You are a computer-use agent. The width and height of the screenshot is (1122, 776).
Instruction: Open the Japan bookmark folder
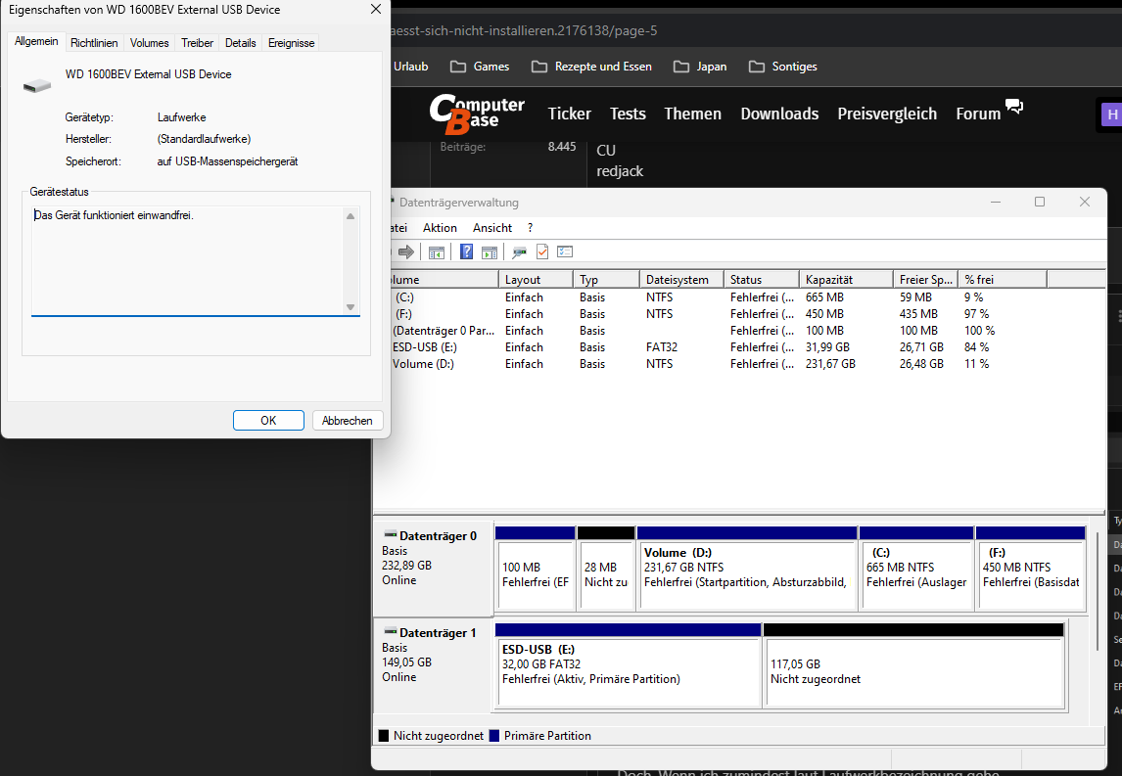tap(700, 67)
